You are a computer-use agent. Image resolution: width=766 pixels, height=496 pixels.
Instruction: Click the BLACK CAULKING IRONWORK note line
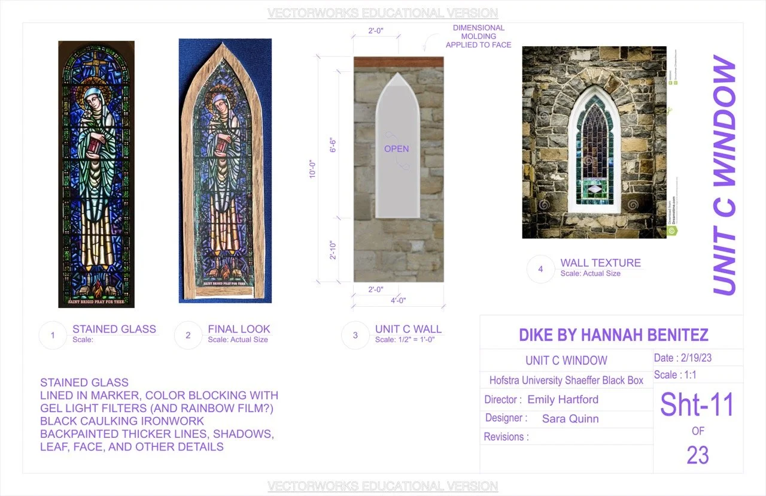tap(122, 421)
